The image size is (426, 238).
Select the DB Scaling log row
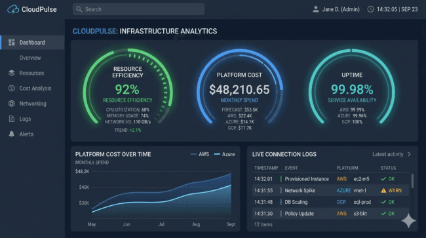(x=330, y=202)
